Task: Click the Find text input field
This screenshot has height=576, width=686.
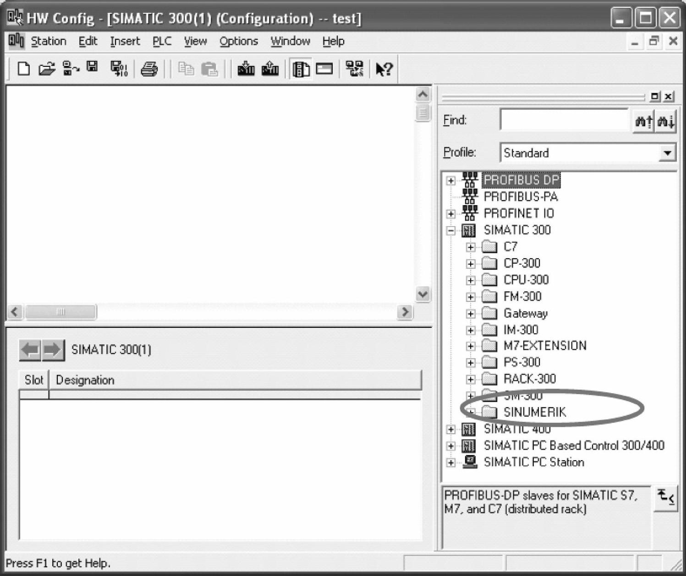Action: click(565, 121)
